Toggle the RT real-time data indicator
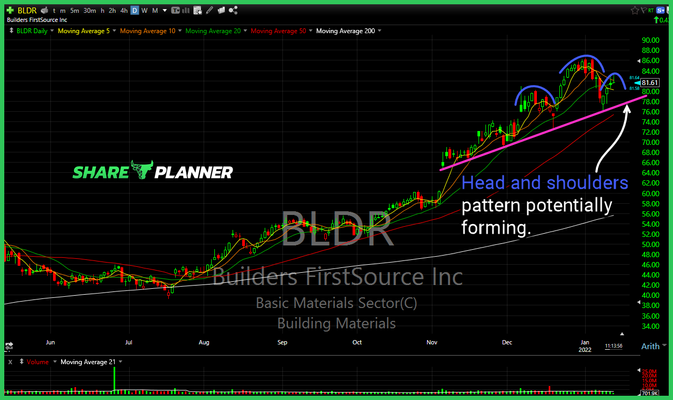Image resolution: width=673 pixels, height=400 pixels. tap(651, 10)
